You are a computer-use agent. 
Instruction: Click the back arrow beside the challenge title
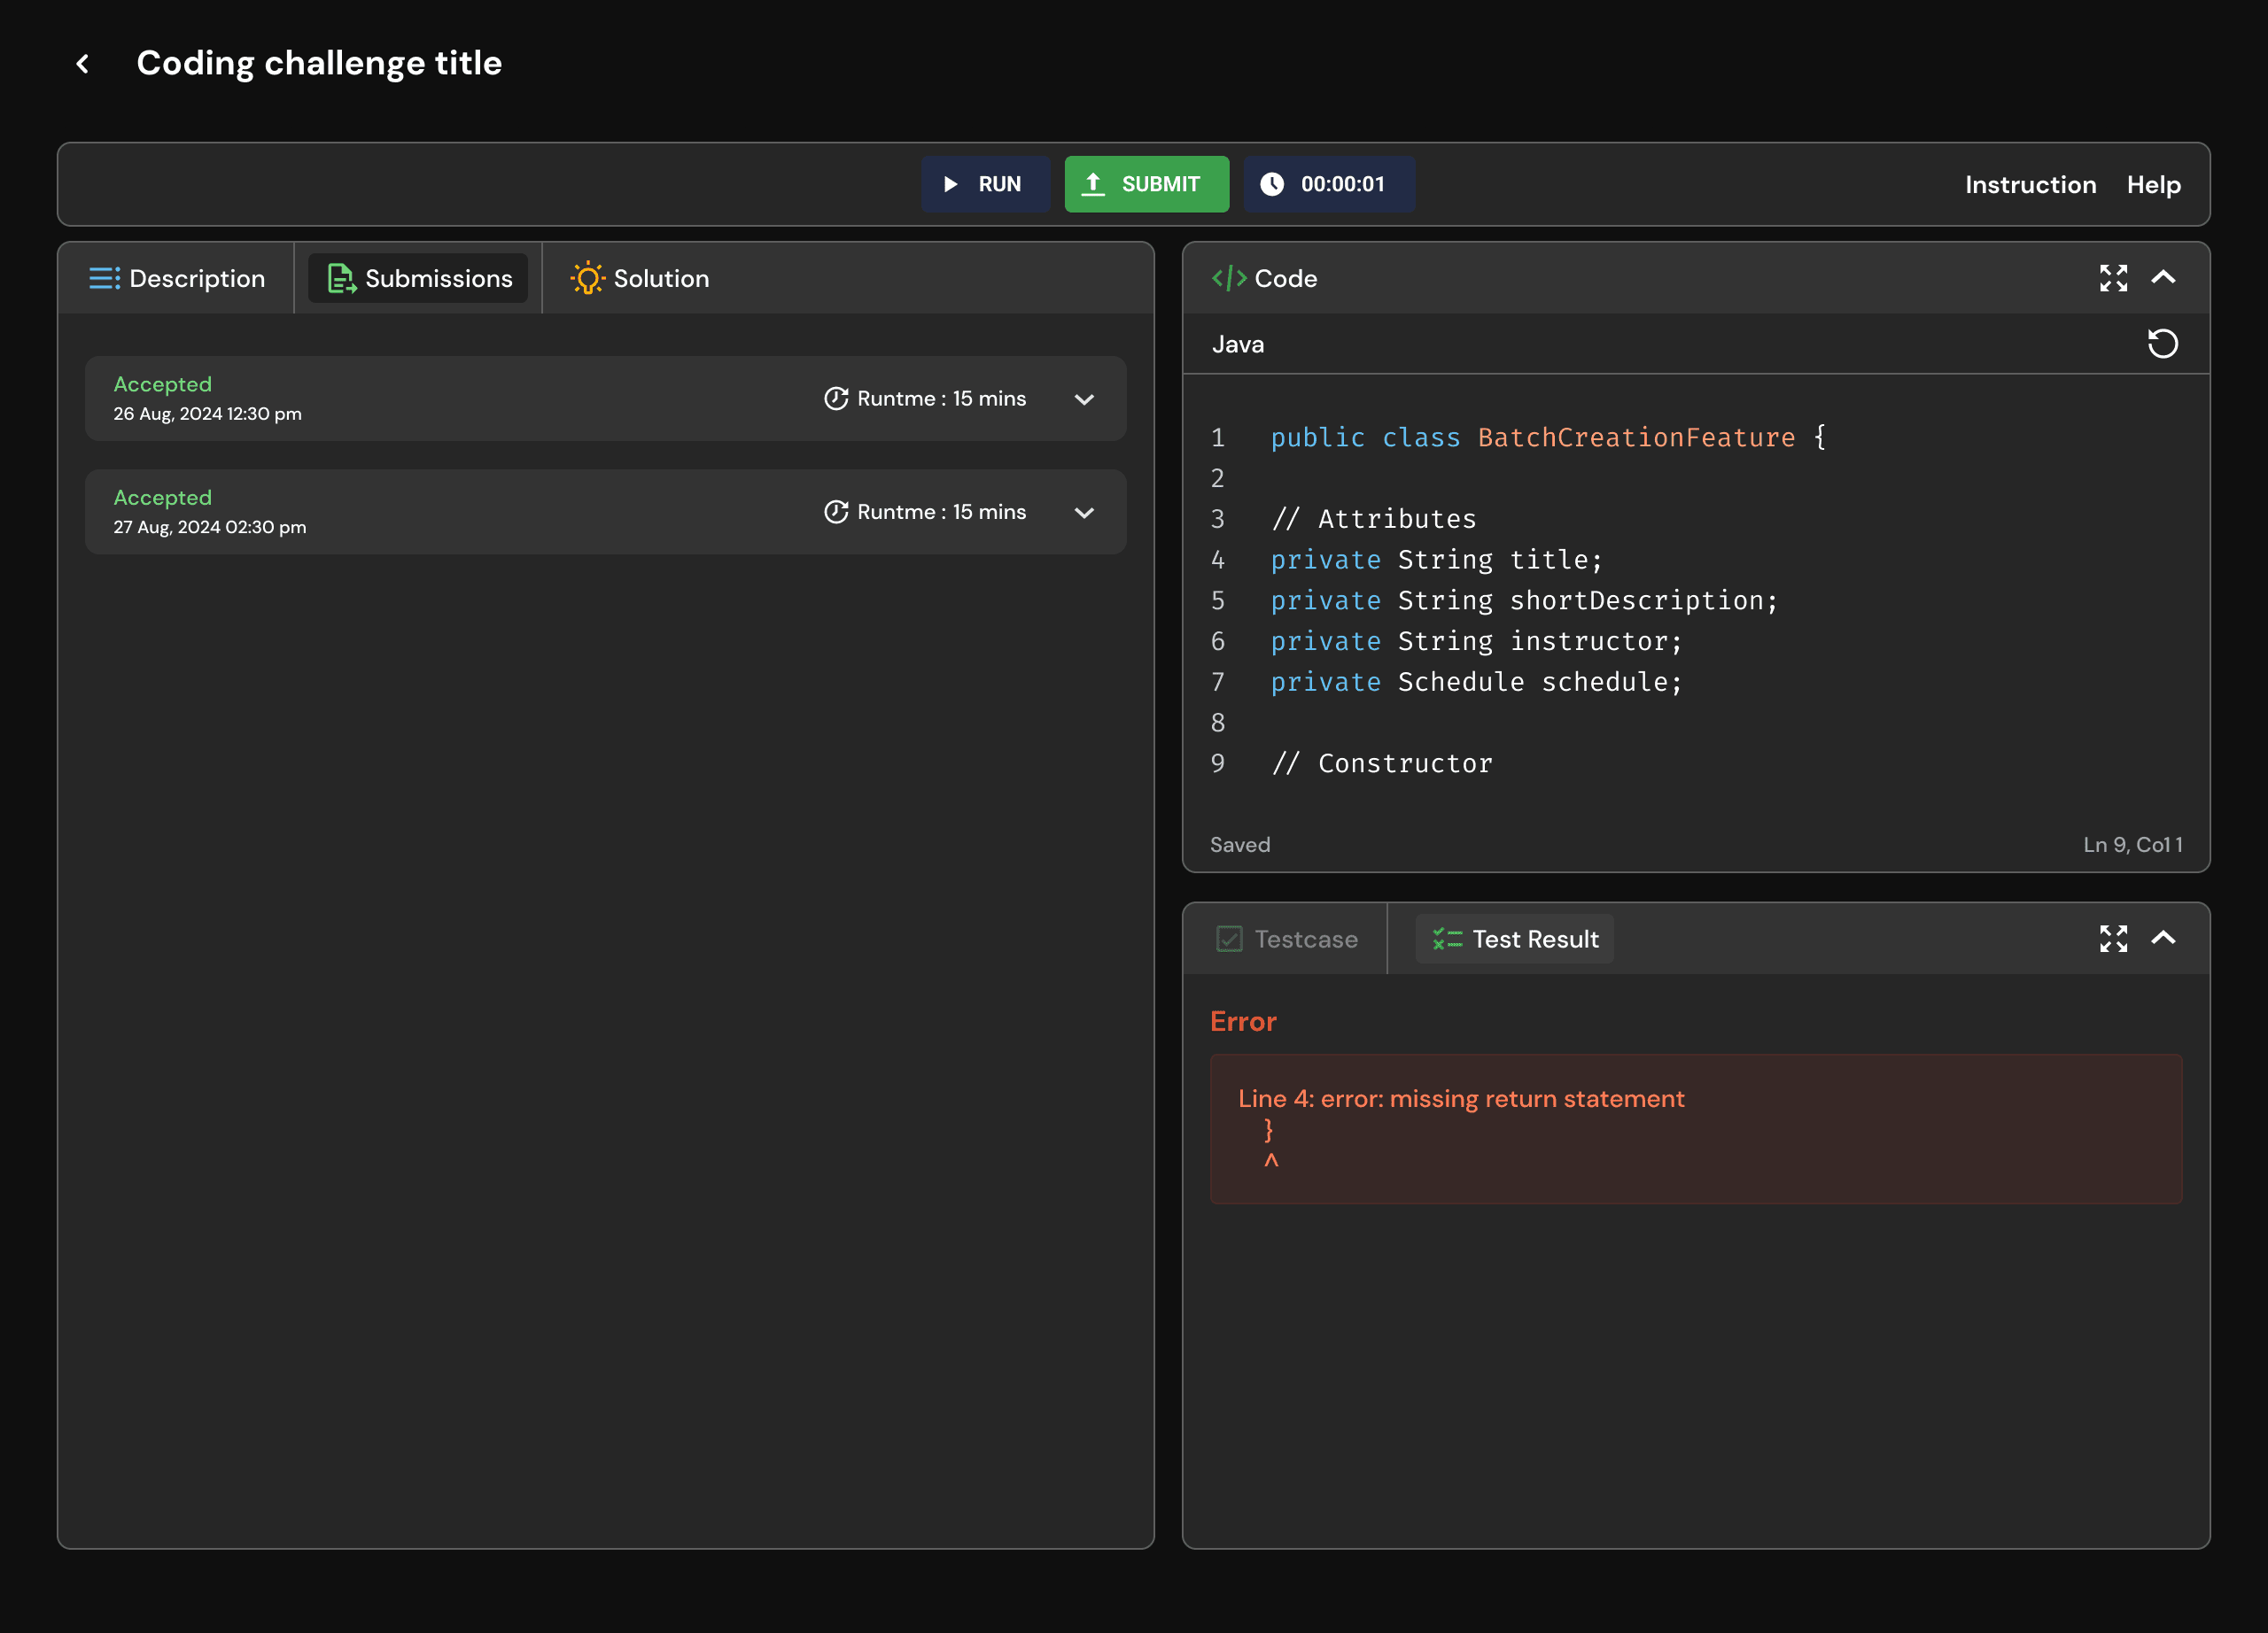83,63
